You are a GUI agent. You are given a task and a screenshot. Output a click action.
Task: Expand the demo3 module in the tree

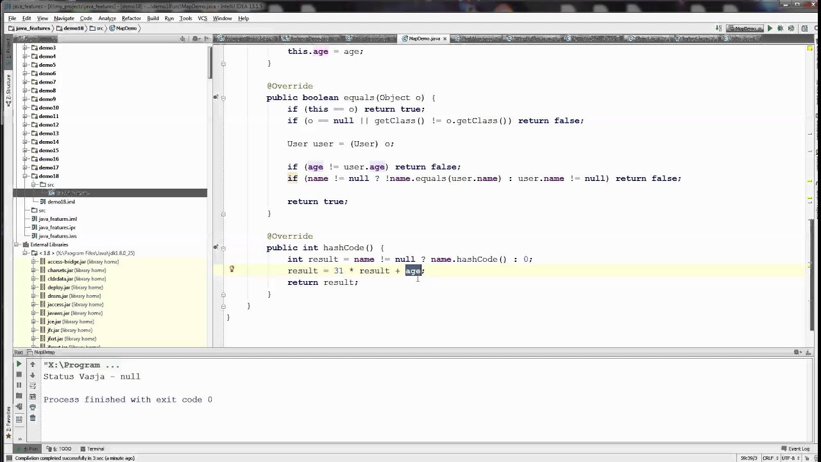pyautogui.click(x=25, y=47)
